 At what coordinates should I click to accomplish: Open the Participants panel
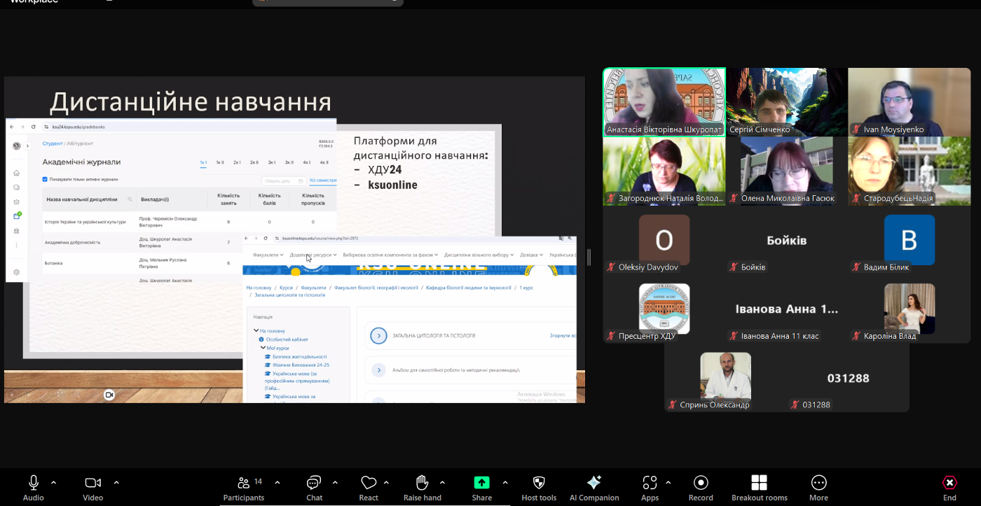[244, 488]
